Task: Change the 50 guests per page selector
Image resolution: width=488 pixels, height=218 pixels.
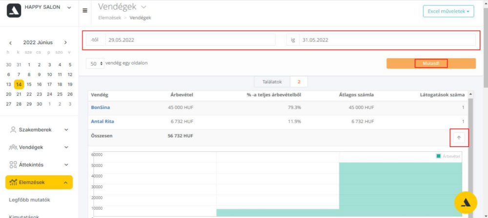Action: (x=95, y=63)
